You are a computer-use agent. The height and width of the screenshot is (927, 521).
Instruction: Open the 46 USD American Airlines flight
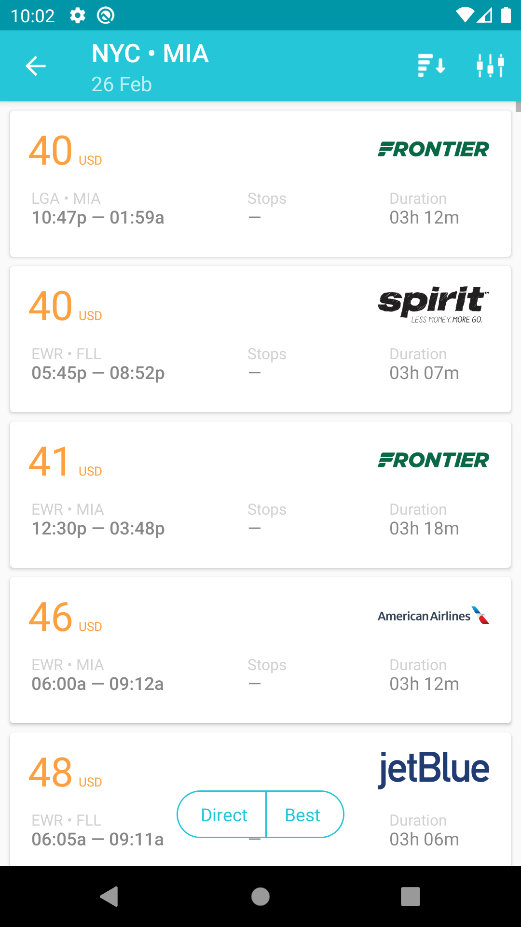click(x=260, y=650)
